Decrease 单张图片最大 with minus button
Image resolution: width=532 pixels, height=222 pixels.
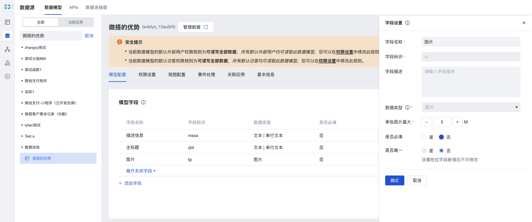coord(427,122)
